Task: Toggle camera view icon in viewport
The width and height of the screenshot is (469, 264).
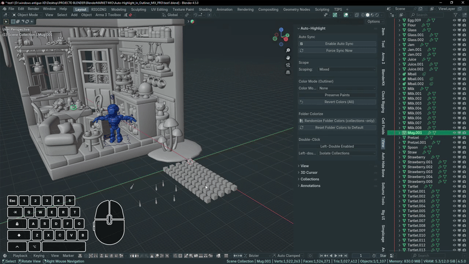Action: 288,65
